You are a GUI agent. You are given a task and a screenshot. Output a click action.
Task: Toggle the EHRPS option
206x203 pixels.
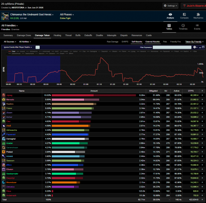point(125,42)
